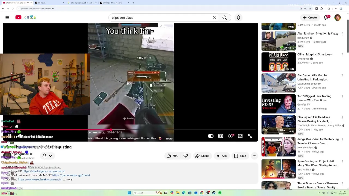Open Alan Ritchson Situation video thumbnail

click(278, 41)
